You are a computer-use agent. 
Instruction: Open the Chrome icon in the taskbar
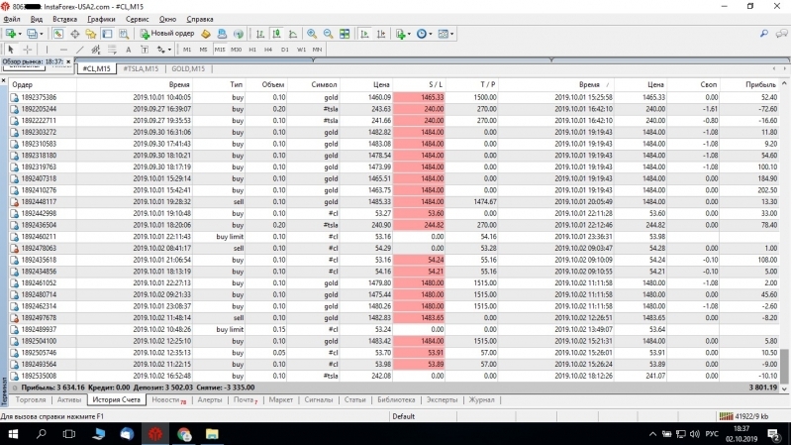[185, 434]
